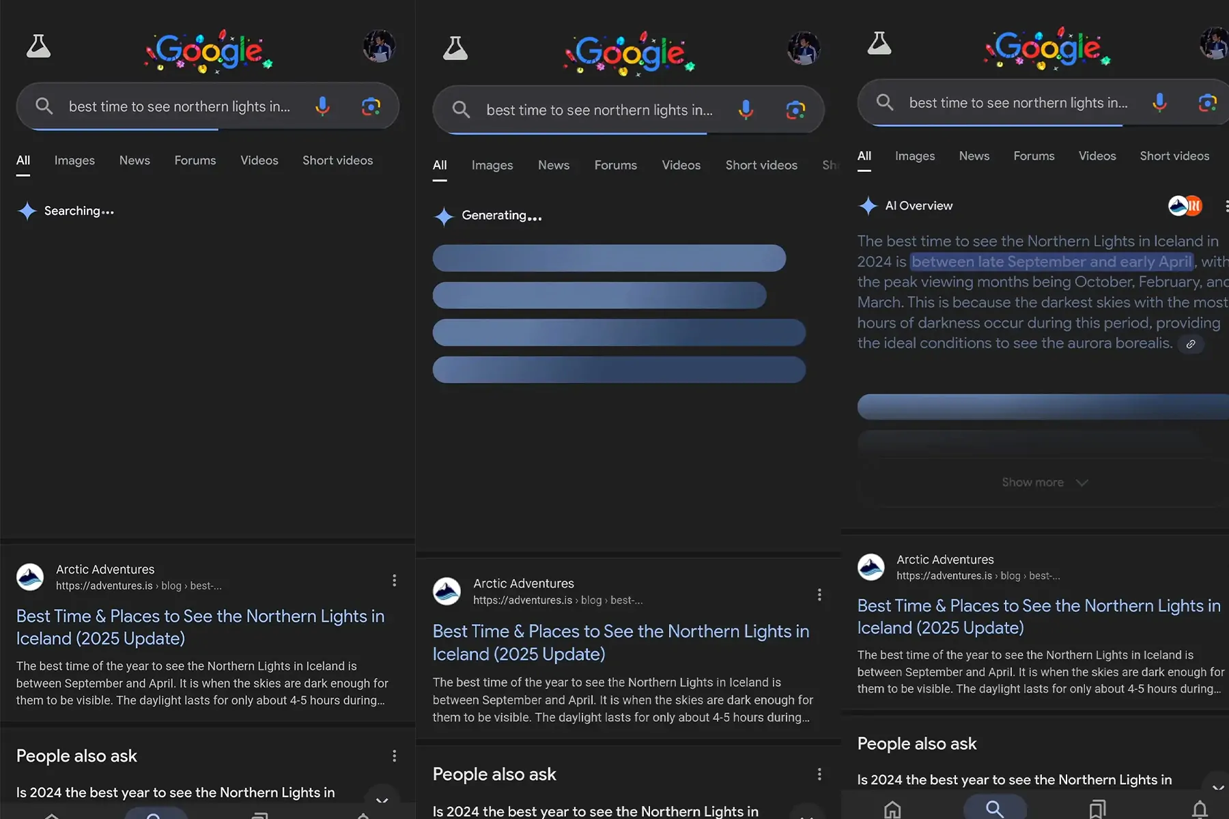Click search magnifier icon in right search bar
The width and height of the screenshot is (1229, 819).
coord(885,102)
